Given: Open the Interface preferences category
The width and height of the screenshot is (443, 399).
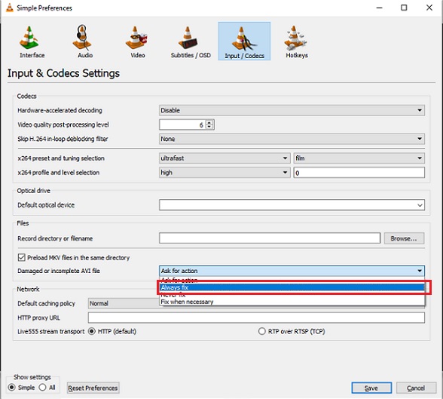Looking at the screenshot, I should click(x=32, y=41).
